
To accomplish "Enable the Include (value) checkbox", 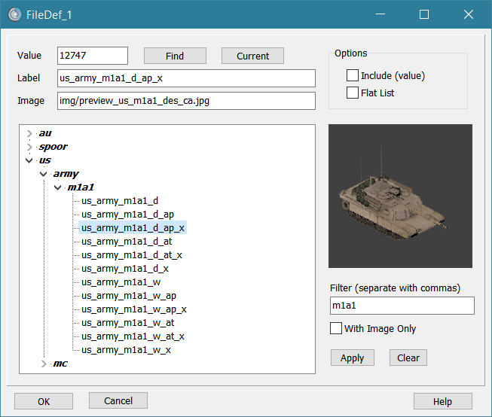I will click(353, 75).
